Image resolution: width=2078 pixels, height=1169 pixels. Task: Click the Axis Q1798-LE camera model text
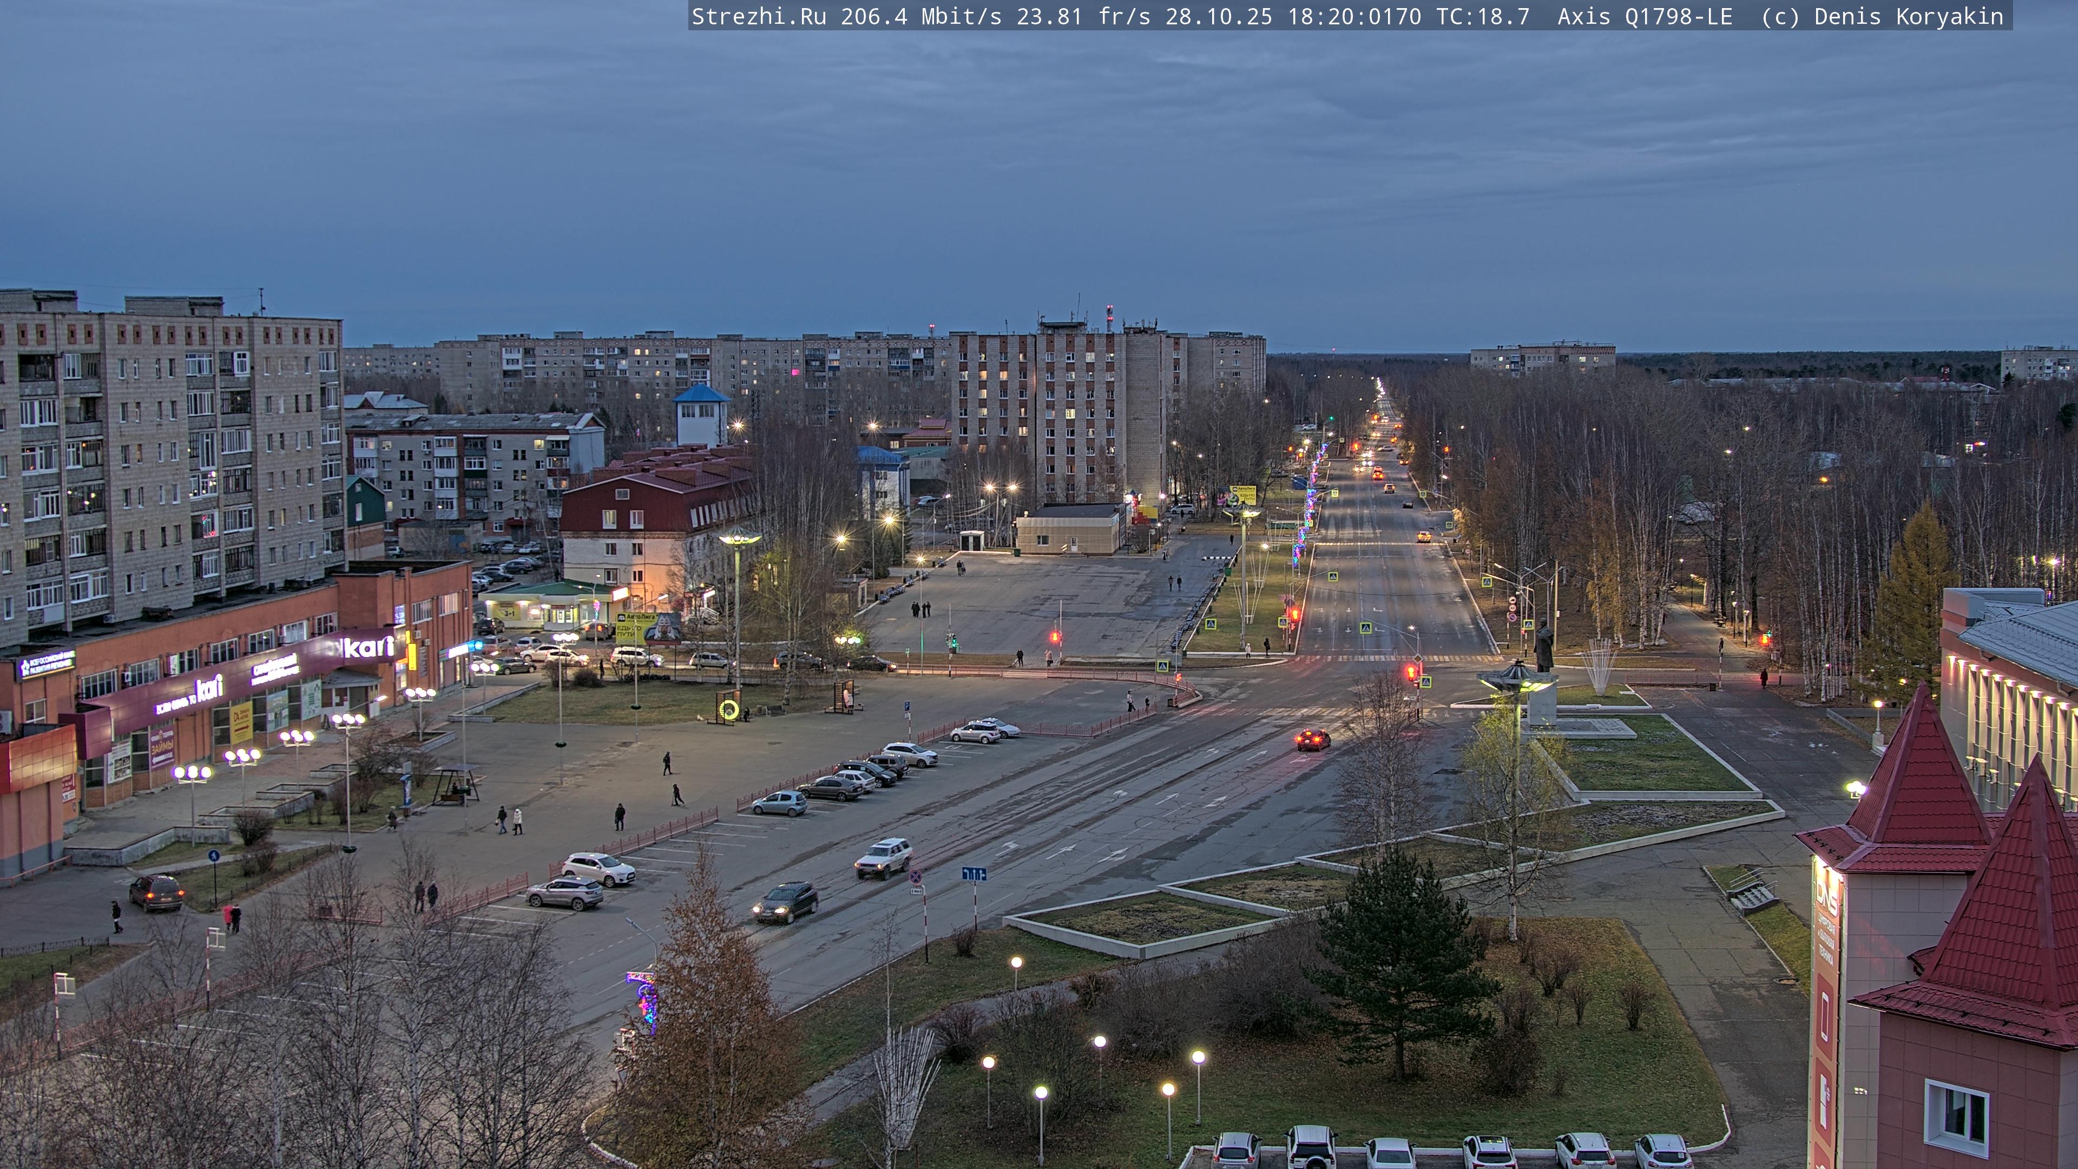1644,16
